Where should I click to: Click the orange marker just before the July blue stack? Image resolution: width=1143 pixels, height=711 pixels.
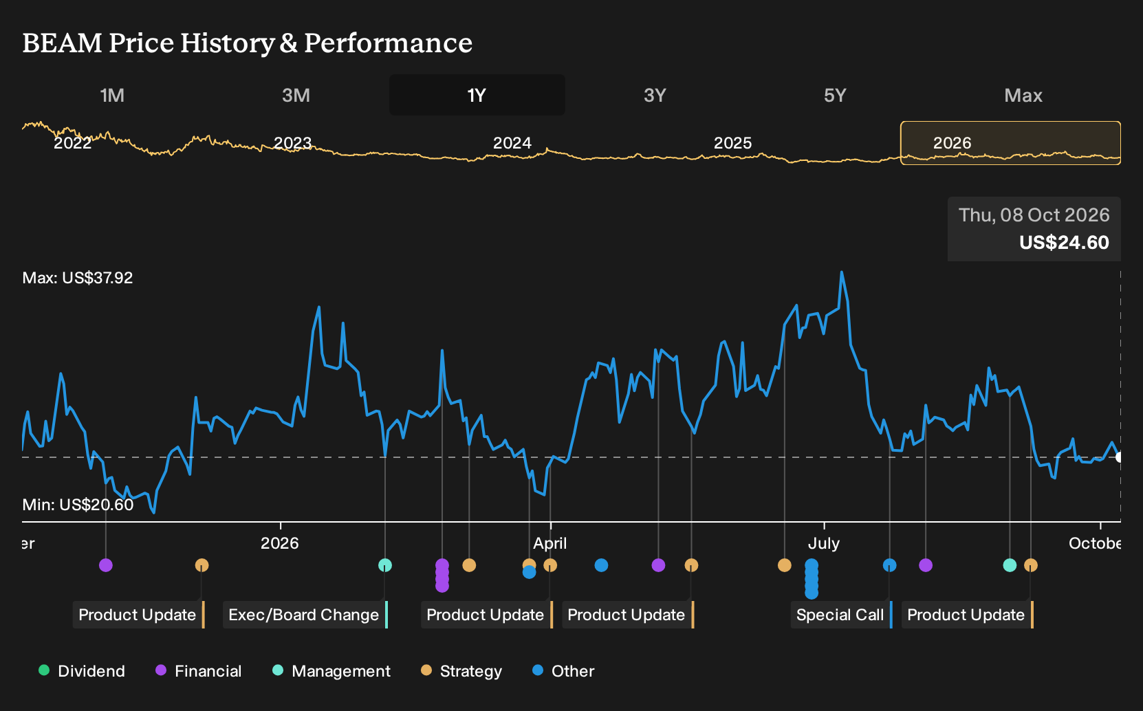785,565
